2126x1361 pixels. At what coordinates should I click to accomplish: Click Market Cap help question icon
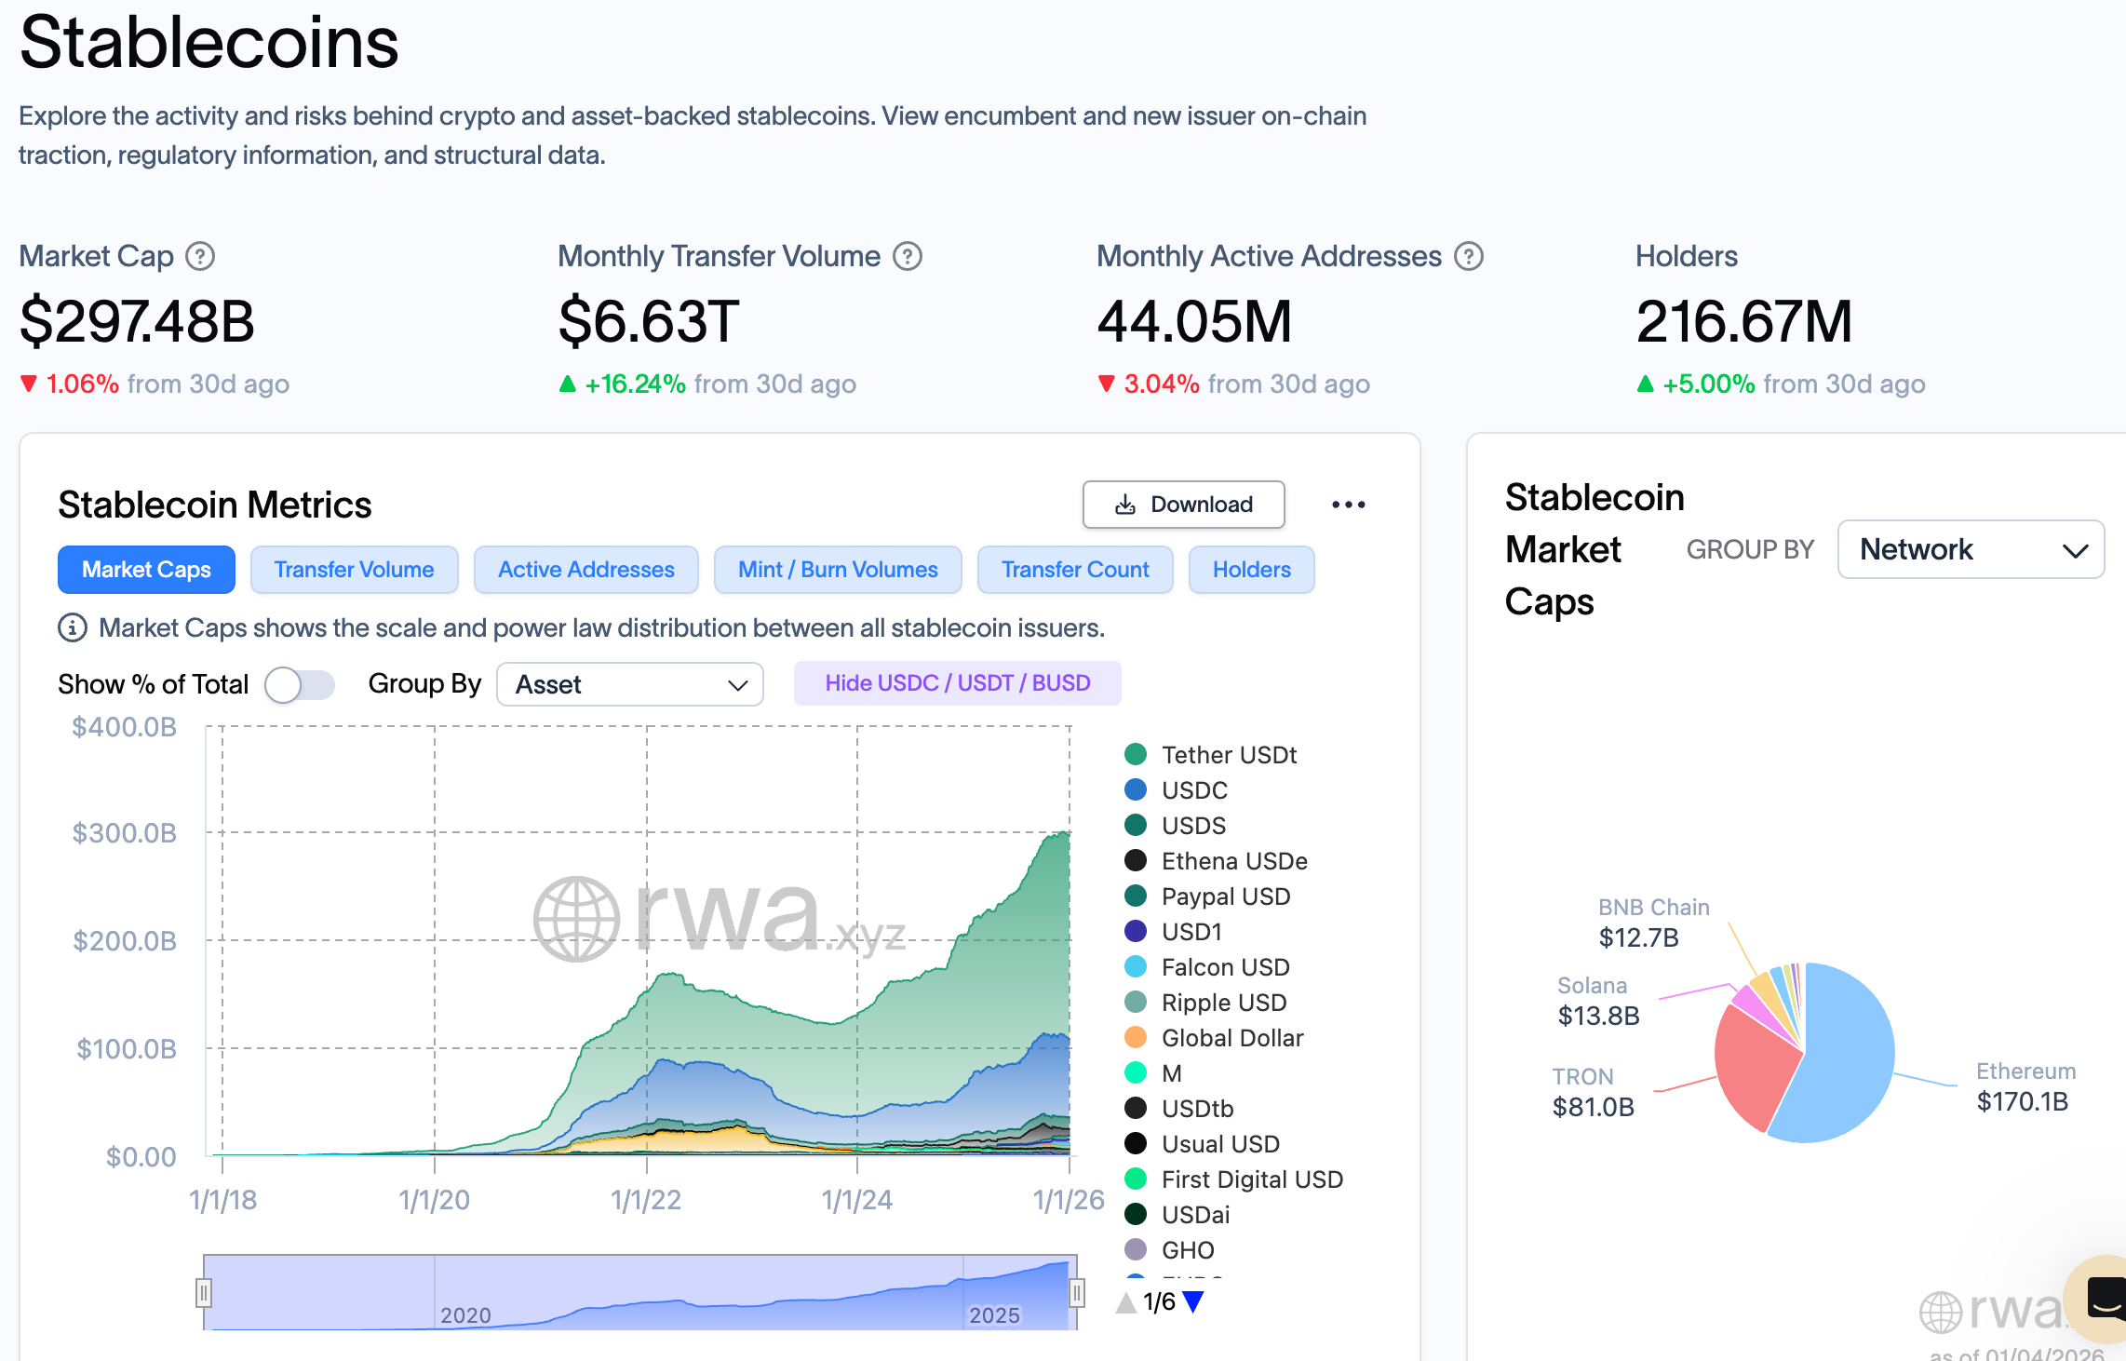click(x=200, y=256)
